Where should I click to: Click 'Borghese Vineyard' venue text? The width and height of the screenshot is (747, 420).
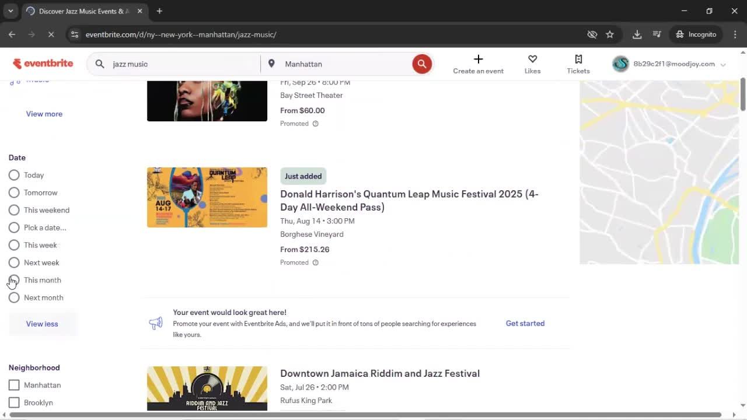[312, 234]
